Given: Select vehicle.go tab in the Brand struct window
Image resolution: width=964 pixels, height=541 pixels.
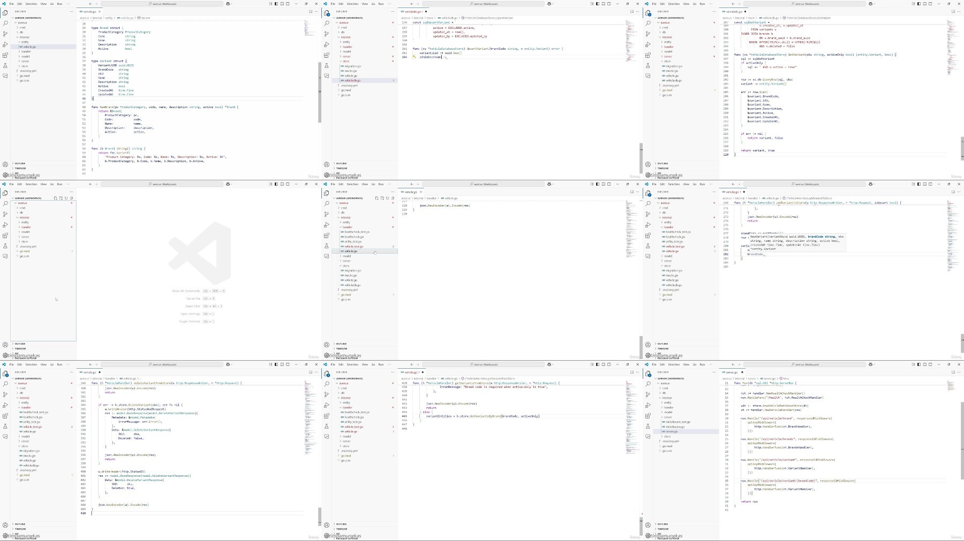Looking at the screenshot, I should [89, 11].
